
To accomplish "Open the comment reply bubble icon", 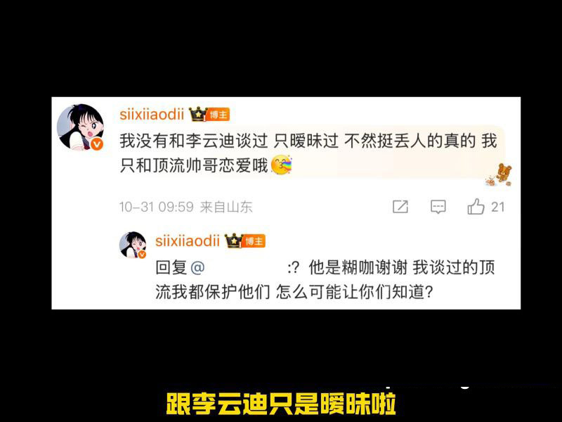I will (438, 207).
